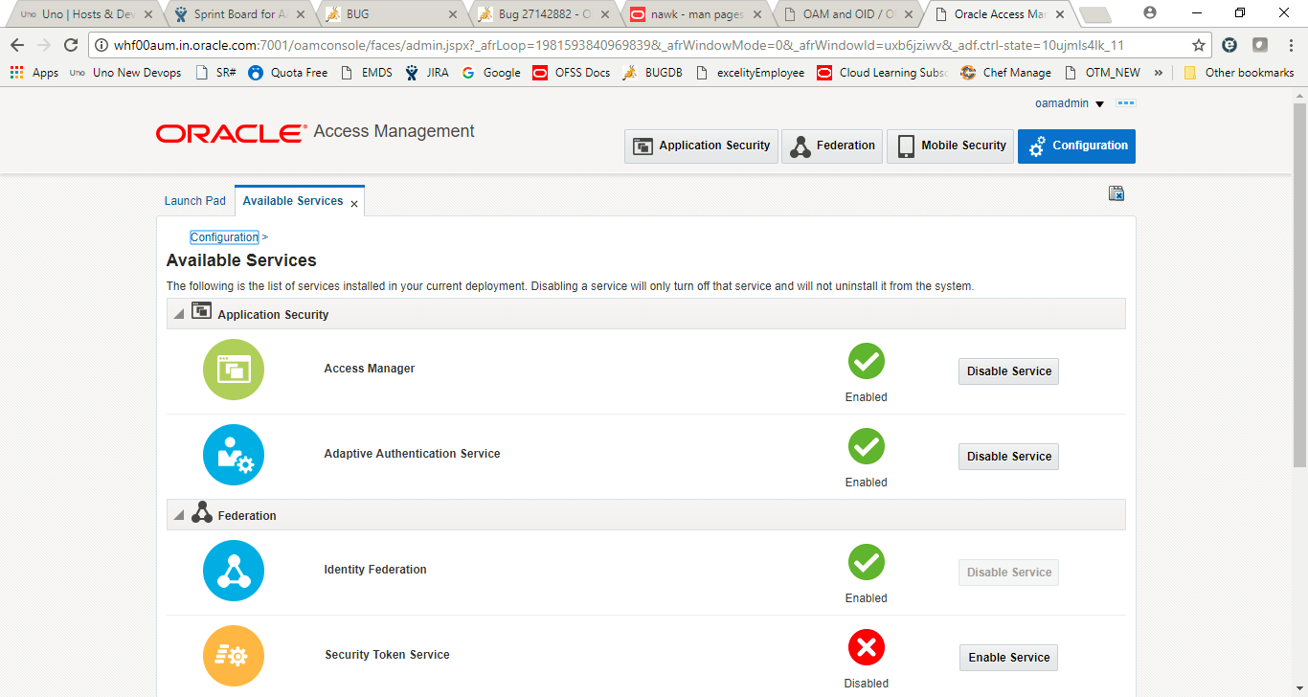This screenshot has height=697, width=1308.
Task: Click Access Manager green Enabled checkmark
Action: [x=867, y=361]
